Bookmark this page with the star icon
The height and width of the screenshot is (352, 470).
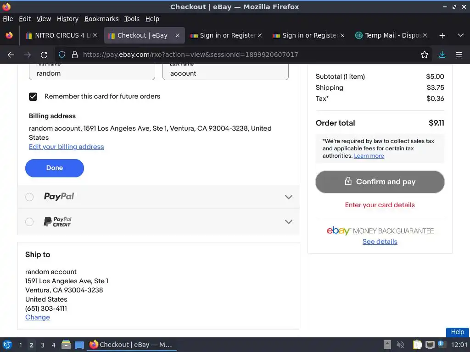(424, 55)
